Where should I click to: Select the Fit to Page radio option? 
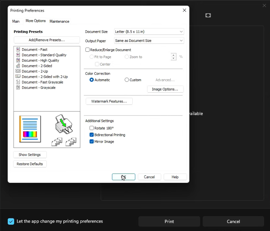92,57
